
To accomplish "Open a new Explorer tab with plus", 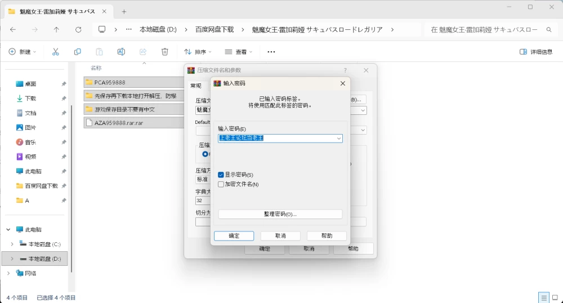I will pyautogui.click(x=124, y=11).
